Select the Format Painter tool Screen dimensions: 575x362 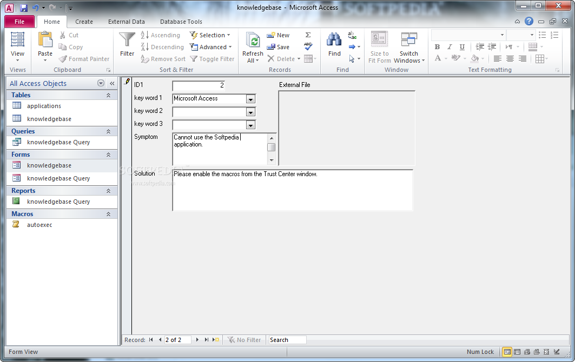(x=84, y=59)
